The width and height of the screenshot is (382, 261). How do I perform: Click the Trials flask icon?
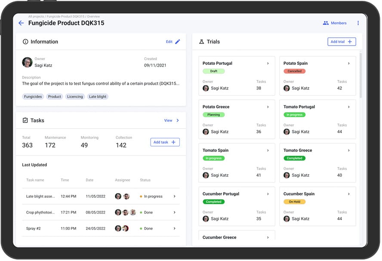(201, 42)
